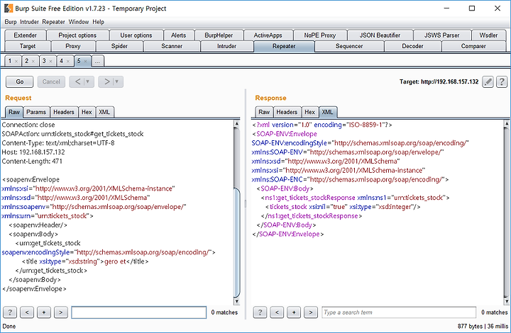Go to next match in request search
The image size is (511, 333).
(61, 312)
